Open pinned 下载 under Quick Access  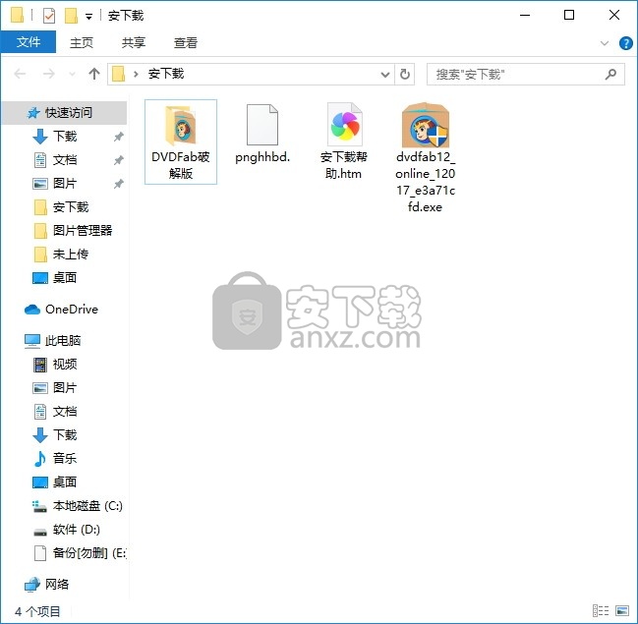[x=65, y=136]
